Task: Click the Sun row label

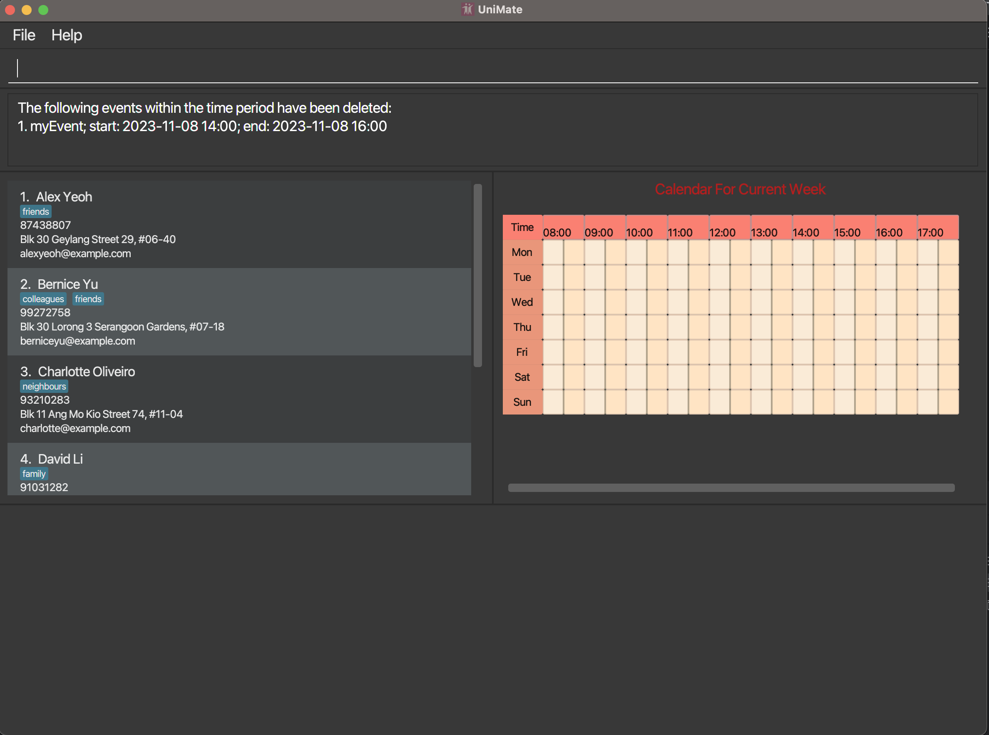Action: click(522, 402)
